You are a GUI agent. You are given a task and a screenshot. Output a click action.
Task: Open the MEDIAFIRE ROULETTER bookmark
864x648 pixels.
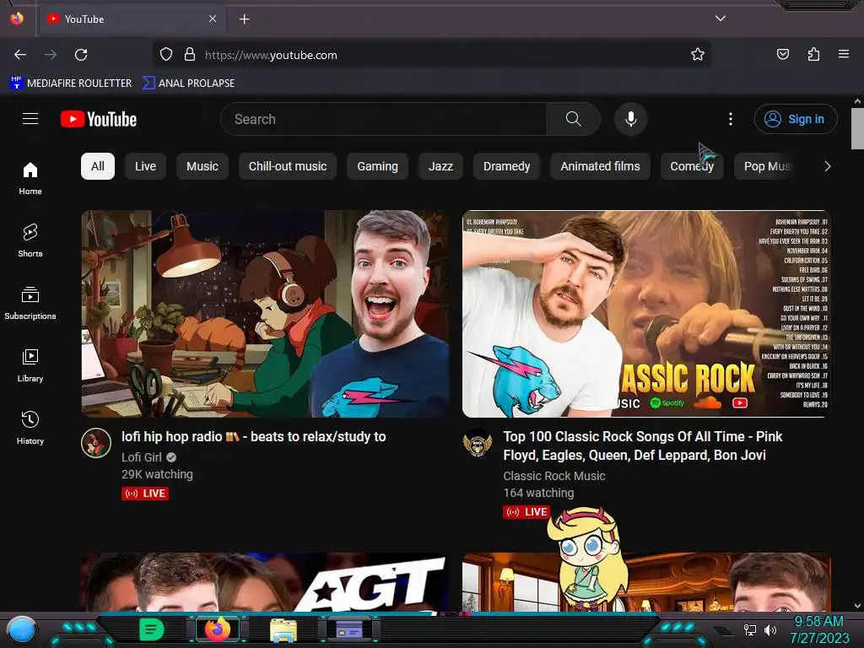tap(71, 84)
